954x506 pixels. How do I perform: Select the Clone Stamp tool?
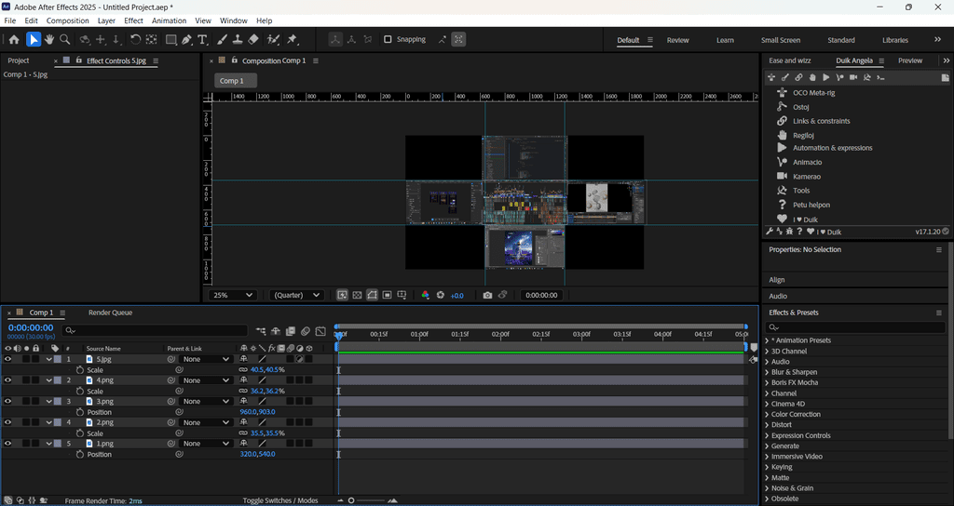click(x=238, y=40)
